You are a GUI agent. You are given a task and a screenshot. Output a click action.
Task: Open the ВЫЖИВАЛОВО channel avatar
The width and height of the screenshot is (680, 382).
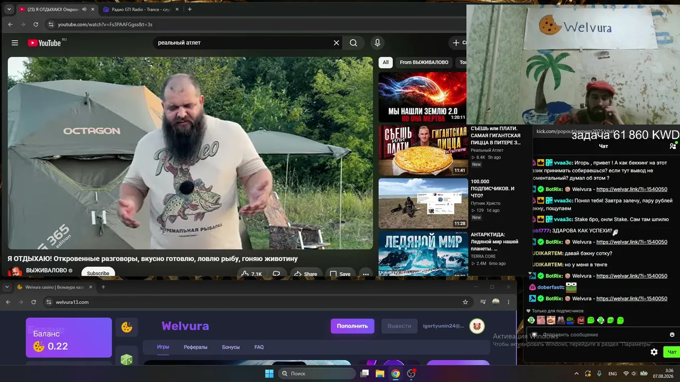[15, 272]
